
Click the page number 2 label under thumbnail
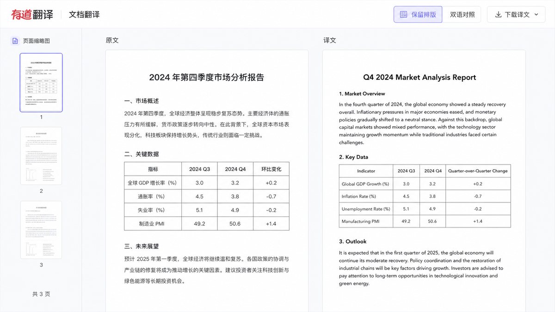[41, 191]
